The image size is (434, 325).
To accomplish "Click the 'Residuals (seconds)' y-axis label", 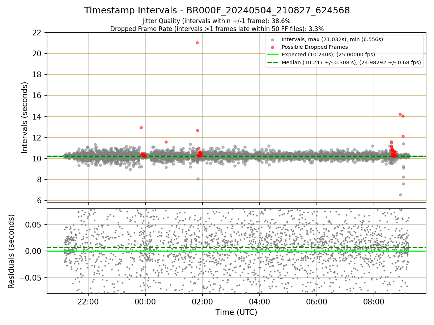I will point(12,251).
